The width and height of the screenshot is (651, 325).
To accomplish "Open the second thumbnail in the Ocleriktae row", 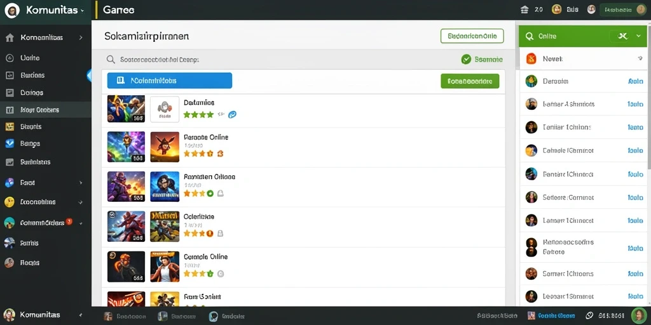I will click(x=165, y=227).
